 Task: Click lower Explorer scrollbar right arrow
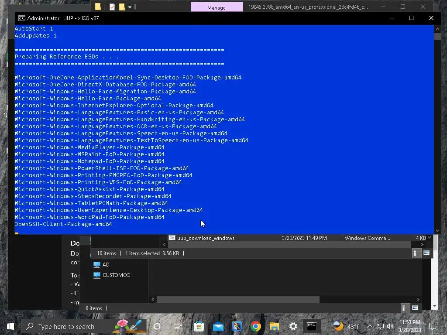coord(418,299)
